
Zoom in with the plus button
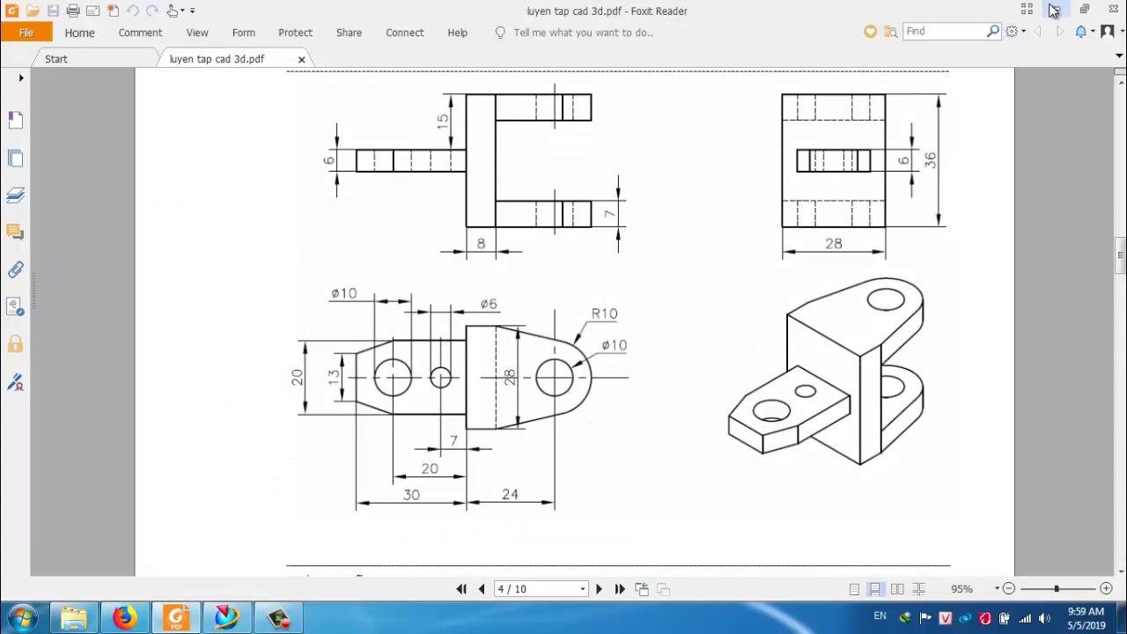[1106, 589]
